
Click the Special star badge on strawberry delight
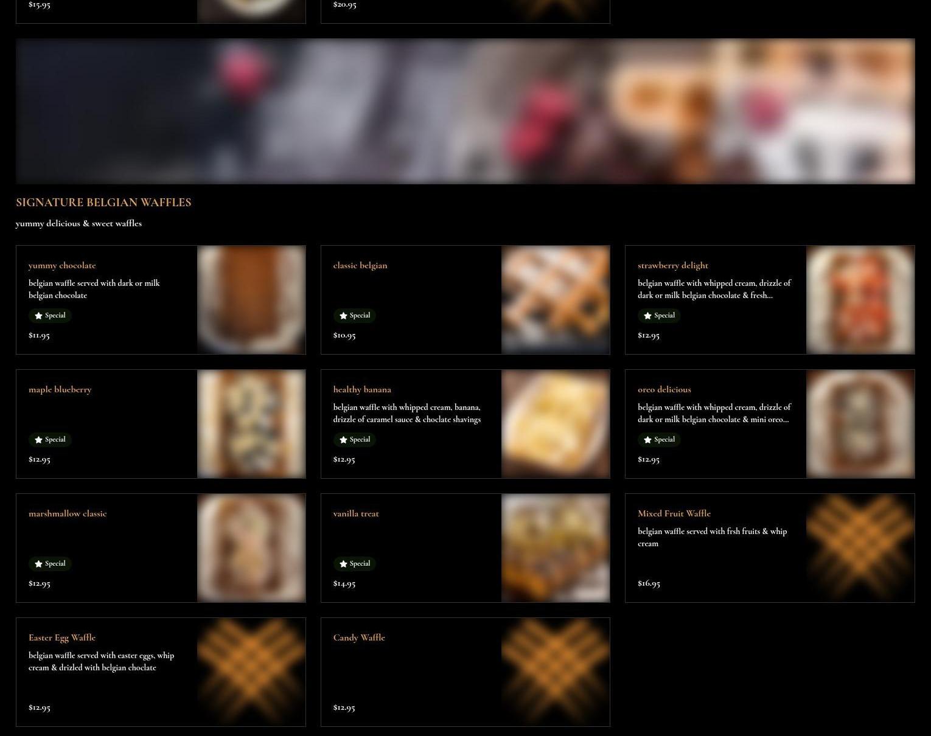pos(659,316)
